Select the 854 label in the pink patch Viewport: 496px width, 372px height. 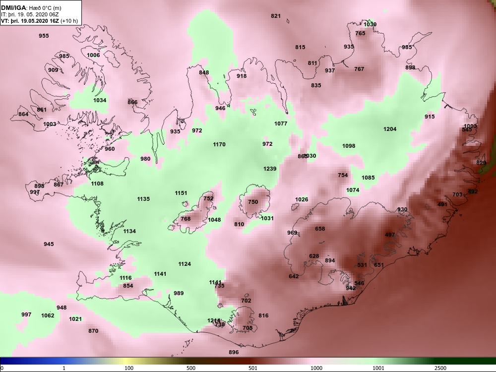click(x=128, y=286)
